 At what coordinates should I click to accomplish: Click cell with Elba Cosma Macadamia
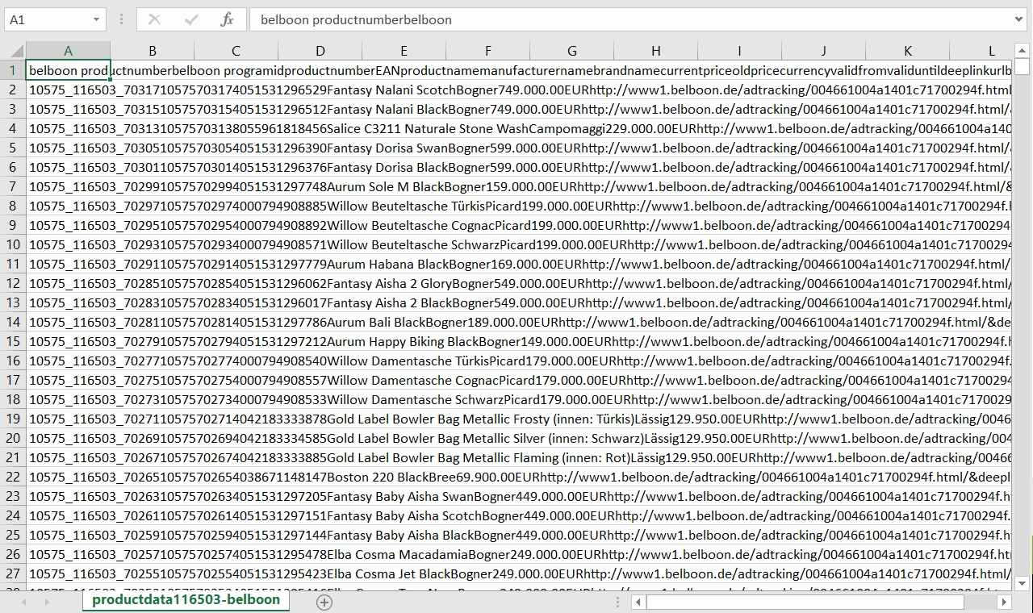pyautogui.click(x=68, y=554)
